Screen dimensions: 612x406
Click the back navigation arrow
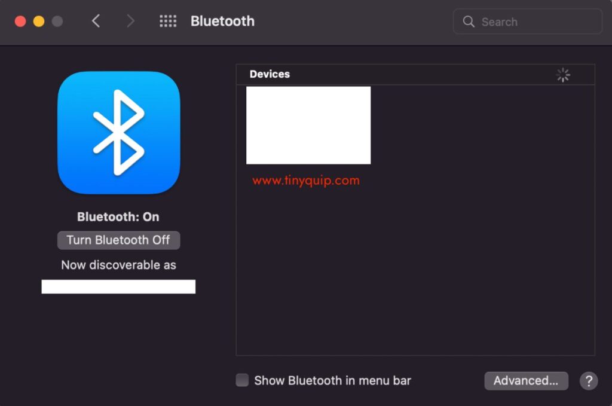pyautogui.click(x=96, y=20)
